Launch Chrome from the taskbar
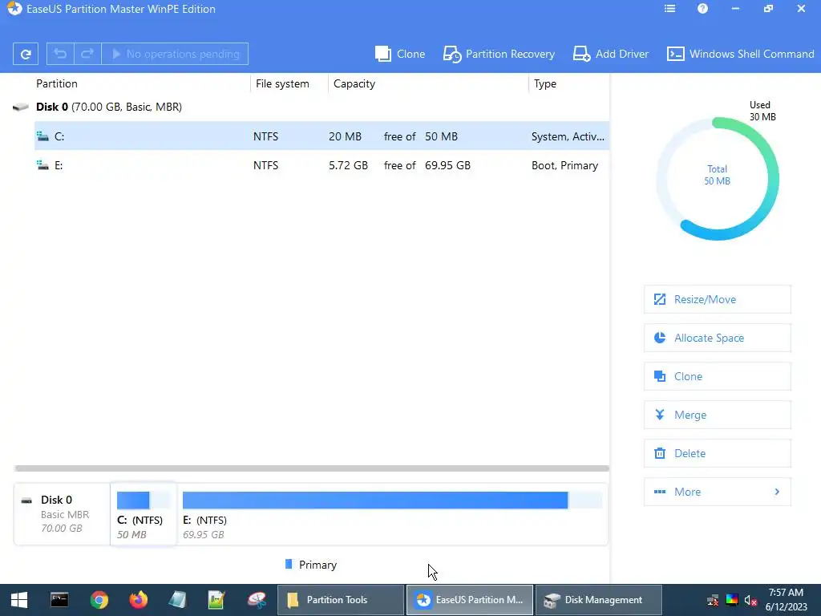The height and width of the screenshot is (616, 821). 99,600
